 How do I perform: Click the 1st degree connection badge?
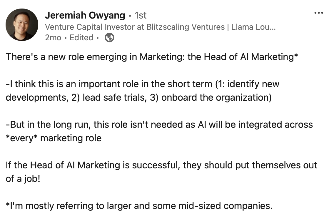140,15
